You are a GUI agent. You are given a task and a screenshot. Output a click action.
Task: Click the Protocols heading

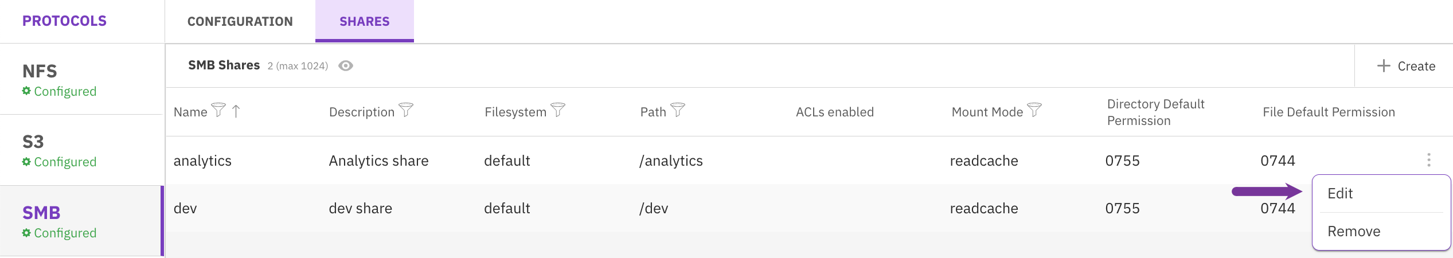pos(64,21)
